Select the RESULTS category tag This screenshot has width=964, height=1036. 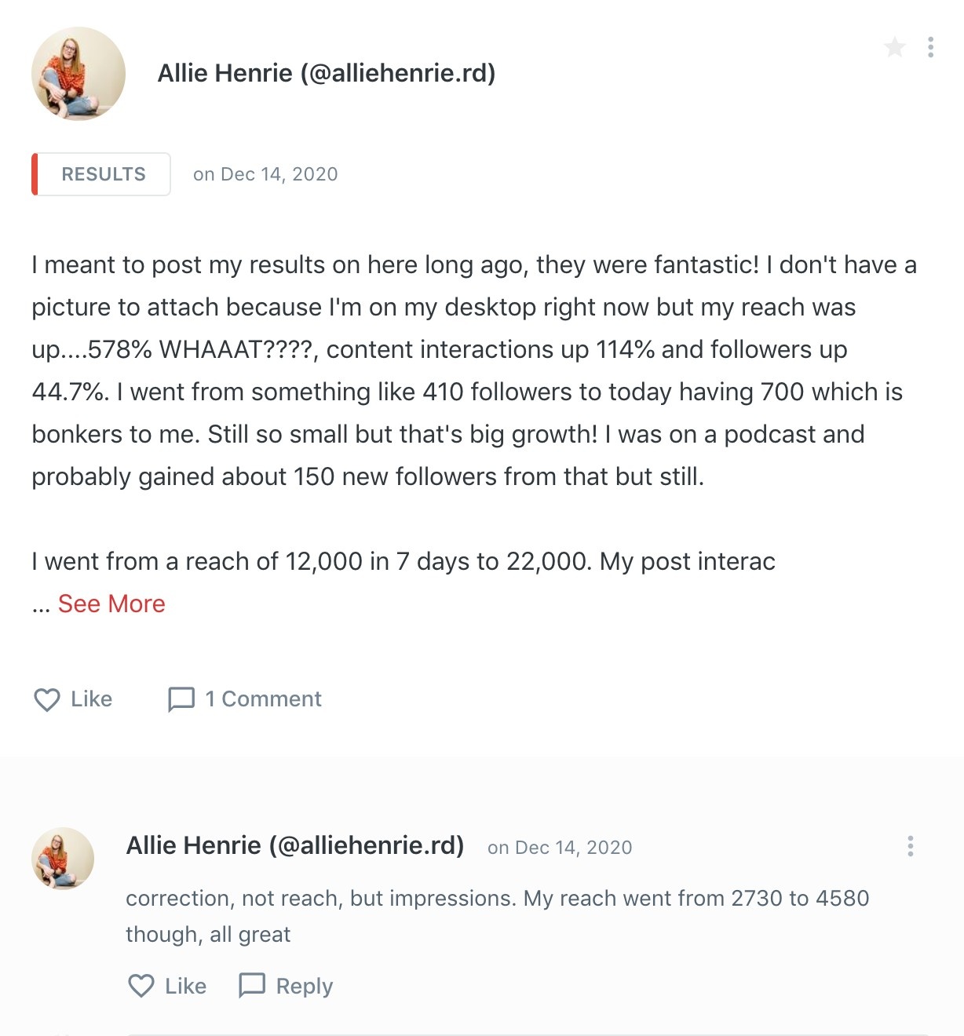pyautogui.click(x=103, y=174)
